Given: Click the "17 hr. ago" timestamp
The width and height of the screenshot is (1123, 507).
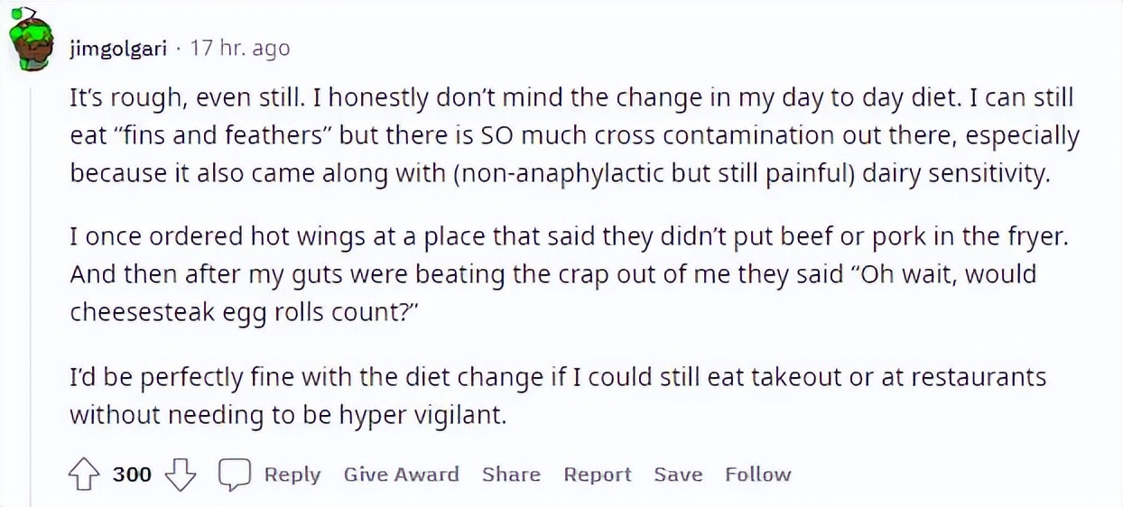Looking at the screenshot, I should click(240, 48).
